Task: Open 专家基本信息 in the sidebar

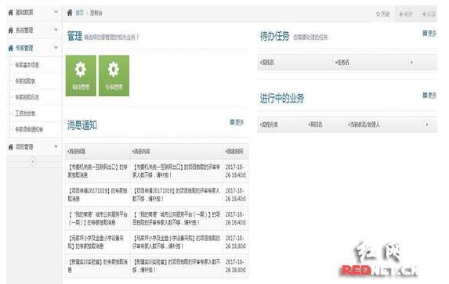Action: coord(27,65)
